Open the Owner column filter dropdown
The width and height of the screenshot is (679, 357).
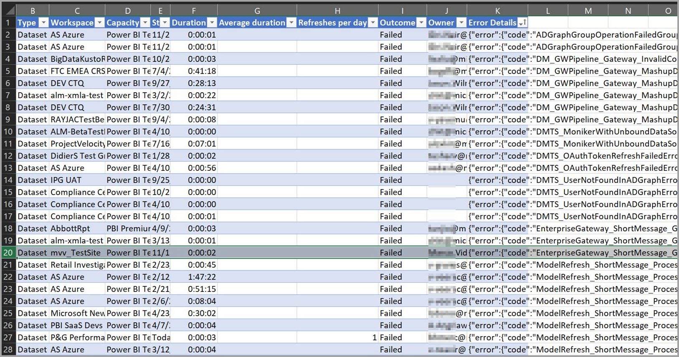461,23
